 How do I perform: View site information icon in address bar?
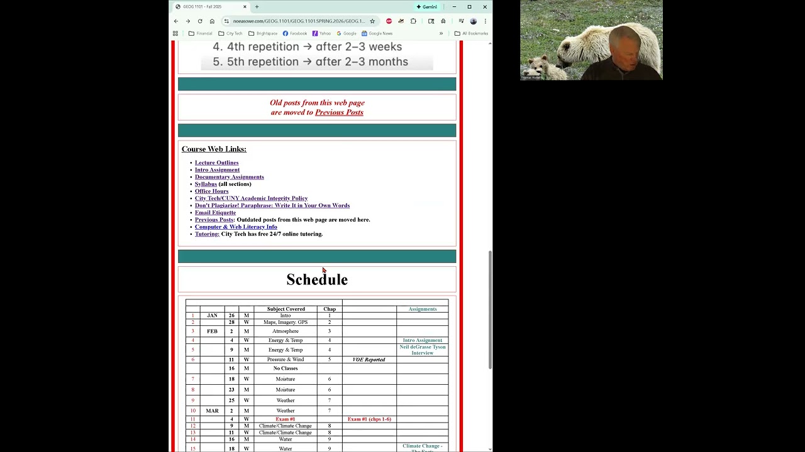click(x=226, y=21)
